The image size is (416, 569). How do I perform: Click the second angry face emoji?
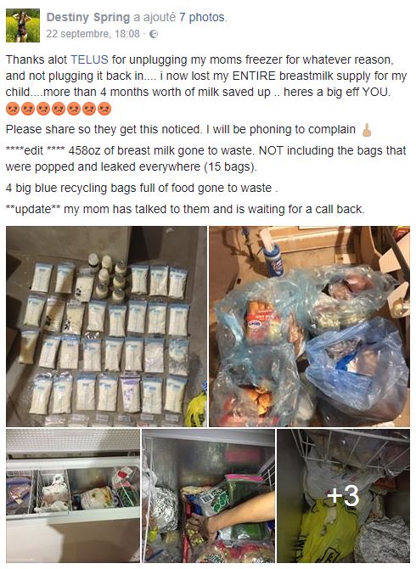click(28, 109)
